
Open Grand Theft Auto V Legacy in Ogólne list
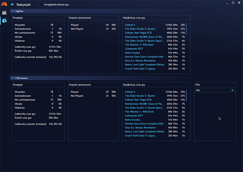pos(140,69)
